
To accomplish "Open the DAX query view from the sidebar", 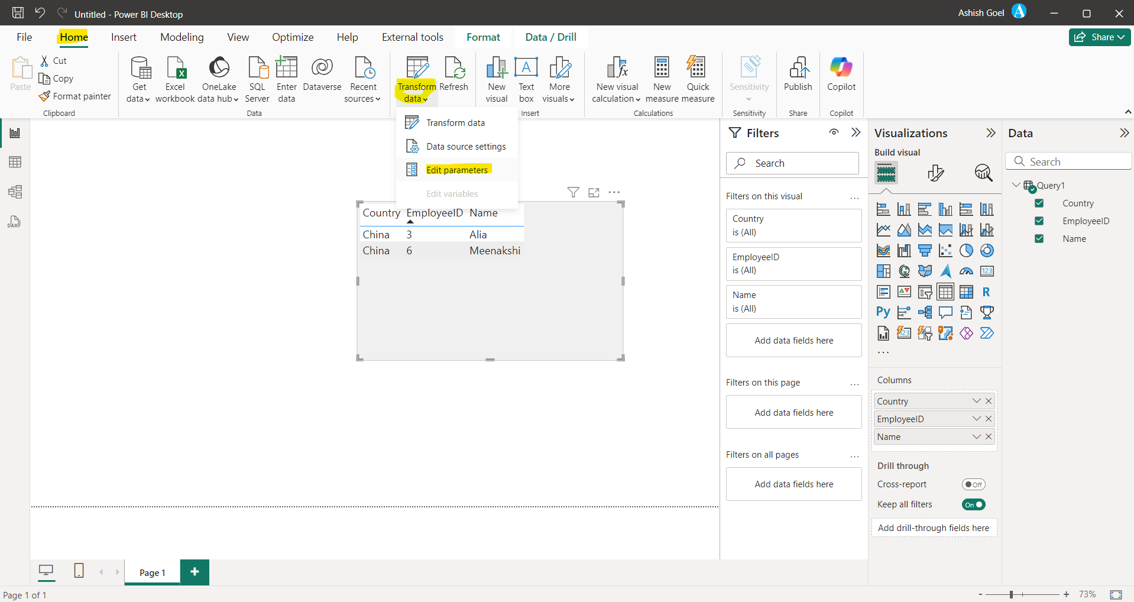I will click(x=14, y=222).
